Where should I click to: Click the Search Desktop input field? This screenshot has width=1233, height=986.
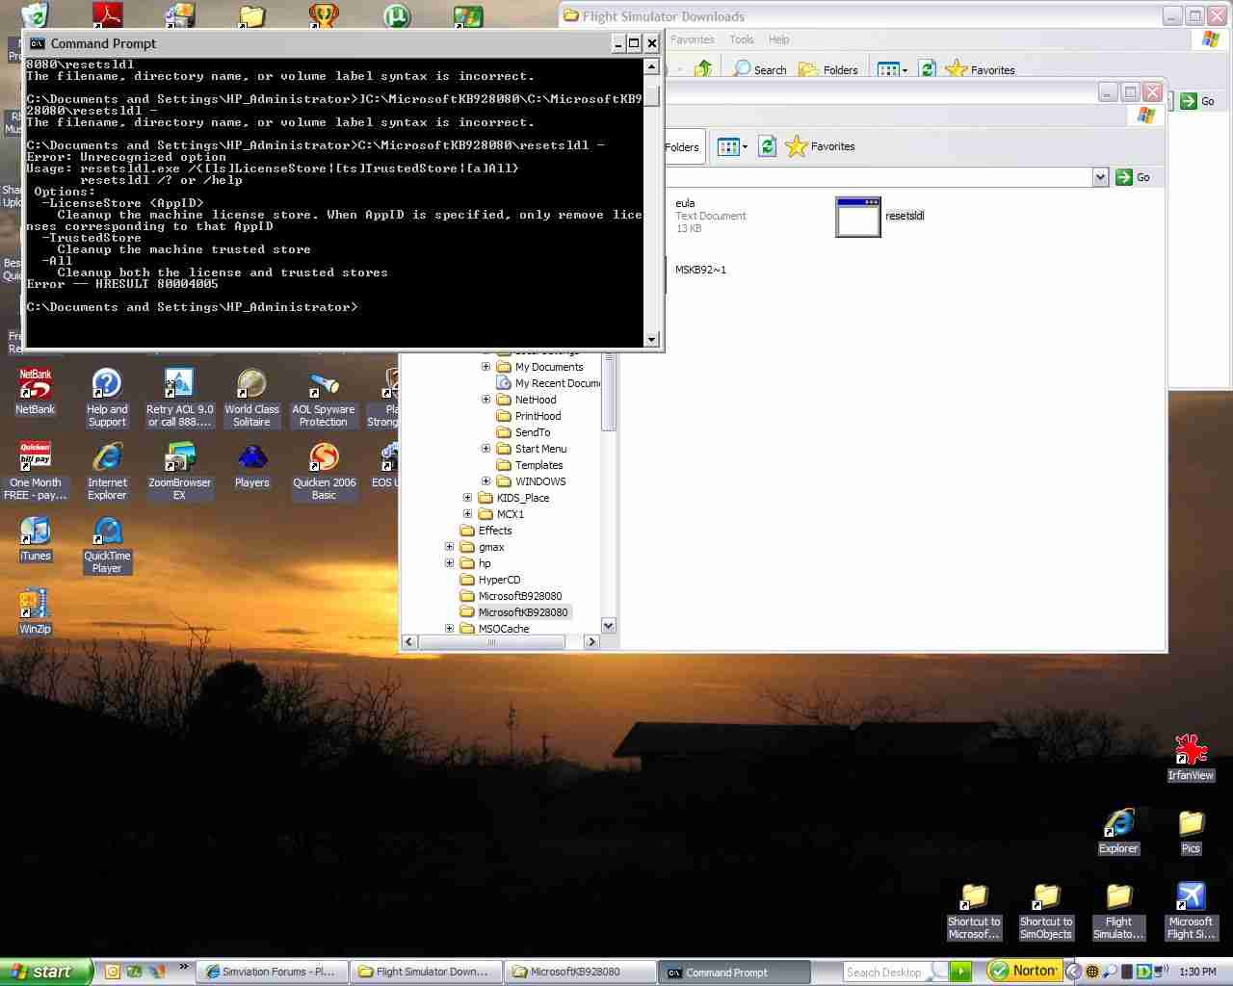884,973
